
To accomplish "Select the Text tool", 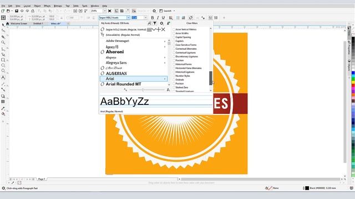I will tap(3, 77).
